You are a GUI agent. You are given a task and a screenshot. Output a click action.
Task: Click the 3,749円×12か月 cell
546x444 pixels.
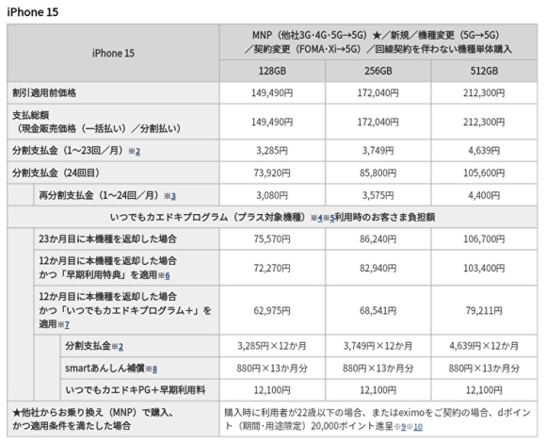[x=378, y=346]
